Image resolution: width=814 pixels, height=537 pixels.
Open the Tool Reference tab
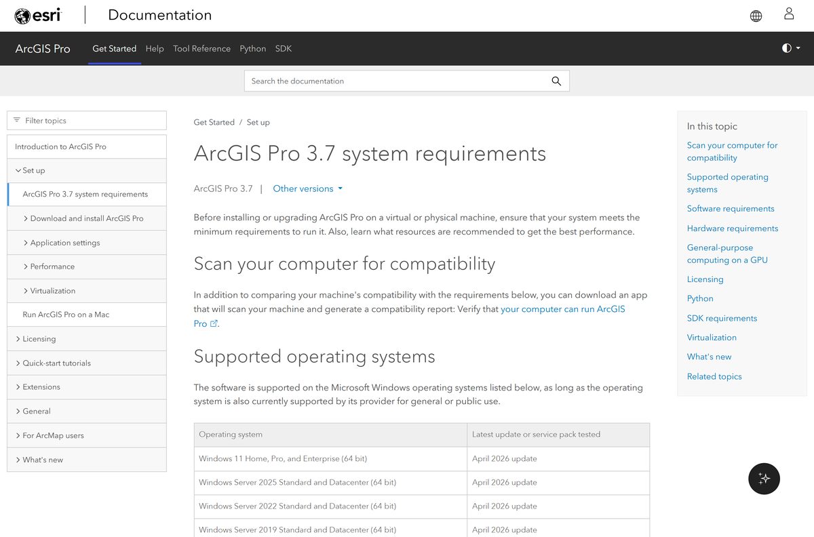click(201, 49)
